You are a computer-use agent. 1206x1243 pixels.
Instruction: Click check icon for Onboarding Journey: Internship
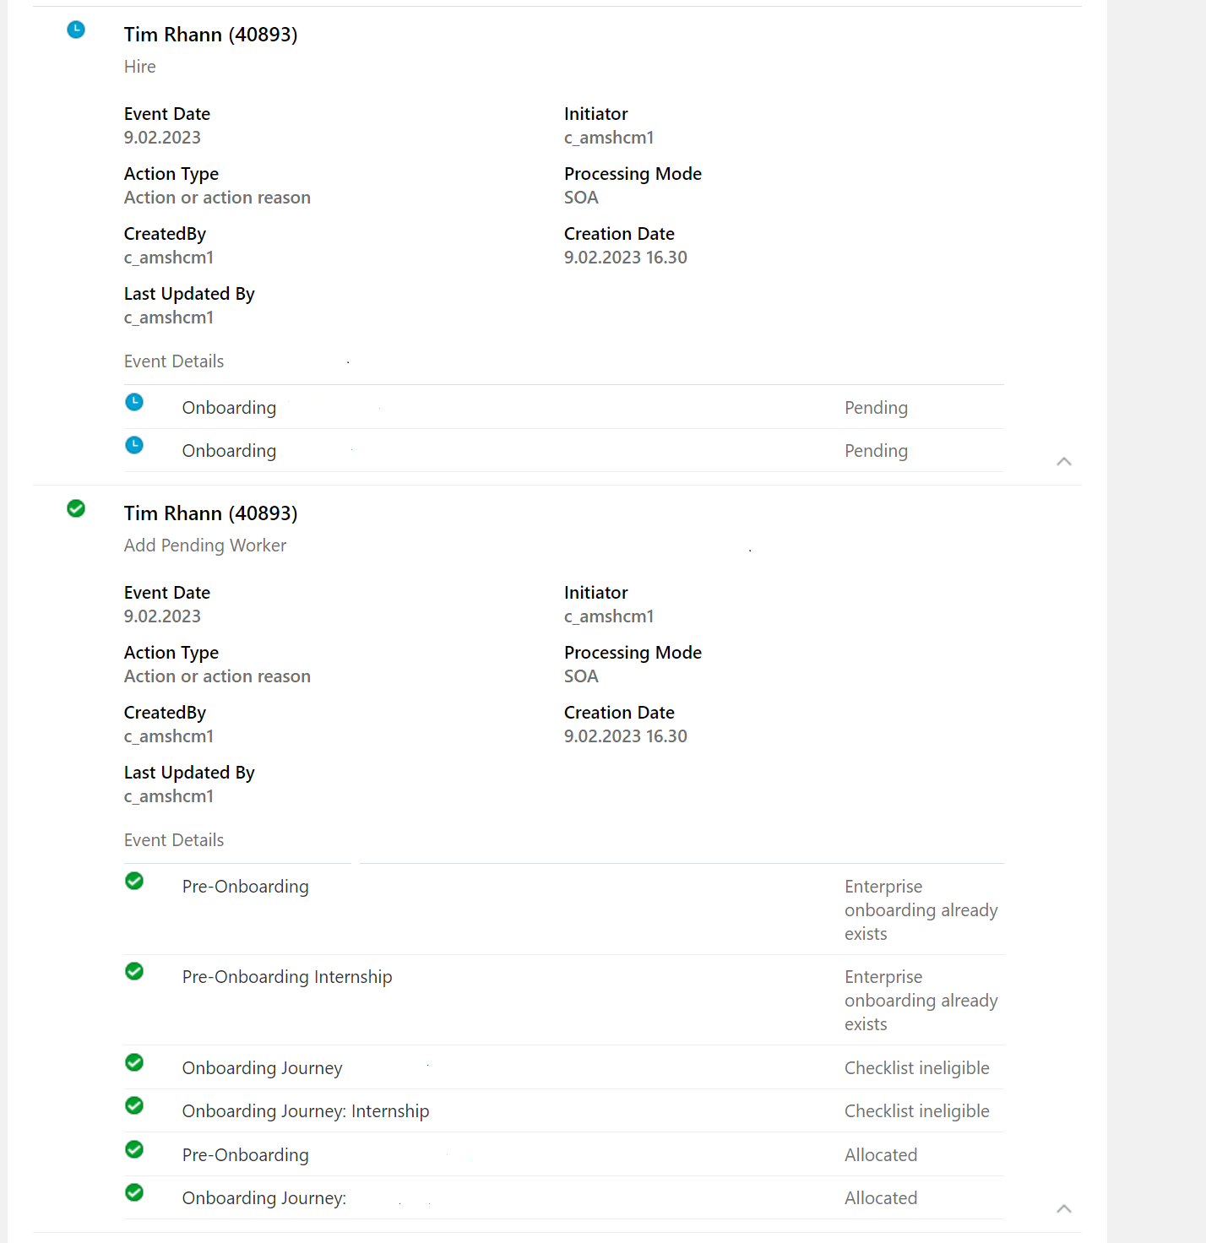coord(133,1105)
